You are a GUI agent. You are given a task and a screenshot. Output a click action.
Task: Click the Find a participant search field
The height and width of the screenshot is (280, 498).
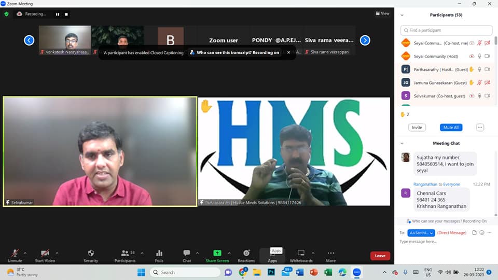tap(447, 30)
